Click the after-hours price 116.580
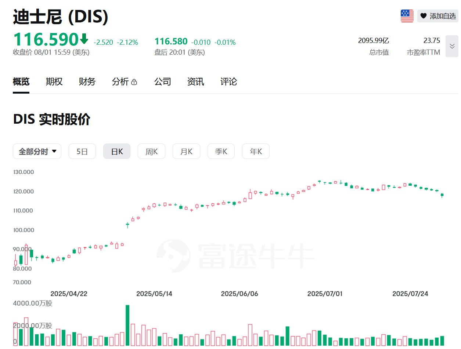 (171, 41)
